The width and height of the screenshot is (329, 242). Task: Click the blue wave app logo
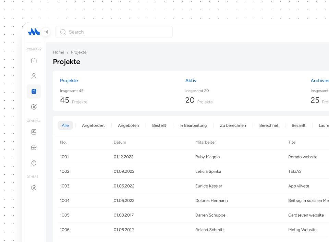[34, 32]
